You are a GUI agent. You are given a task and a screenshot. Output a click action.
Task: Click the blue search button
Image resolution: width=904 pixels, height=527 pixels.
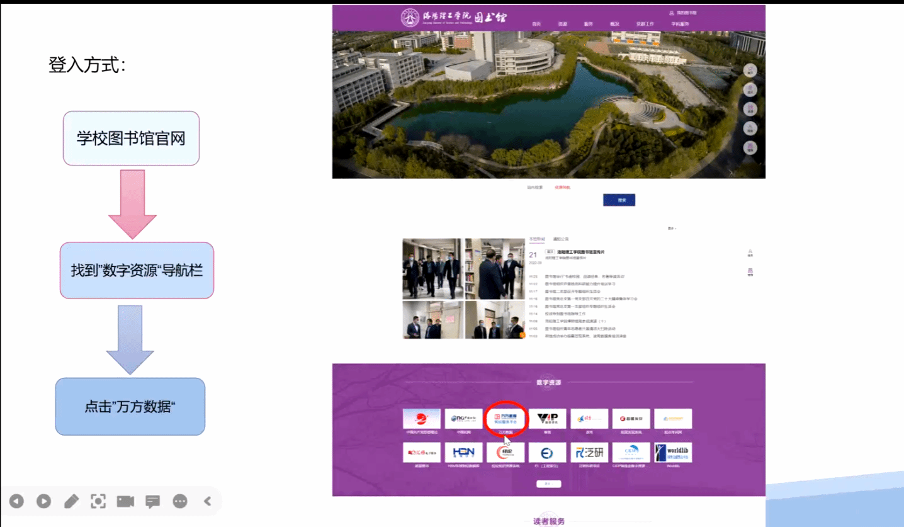tap(619, 200)
